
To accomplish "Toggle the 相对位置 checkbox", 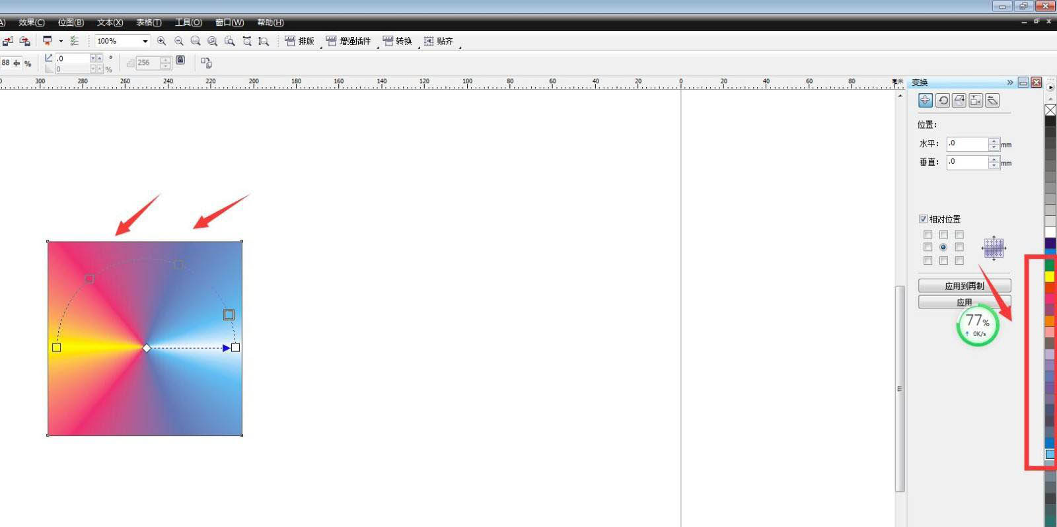I will click(923, 219).
